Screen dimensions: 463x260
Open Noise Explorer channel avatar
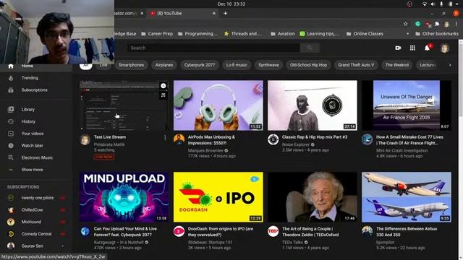pos(273,139)
